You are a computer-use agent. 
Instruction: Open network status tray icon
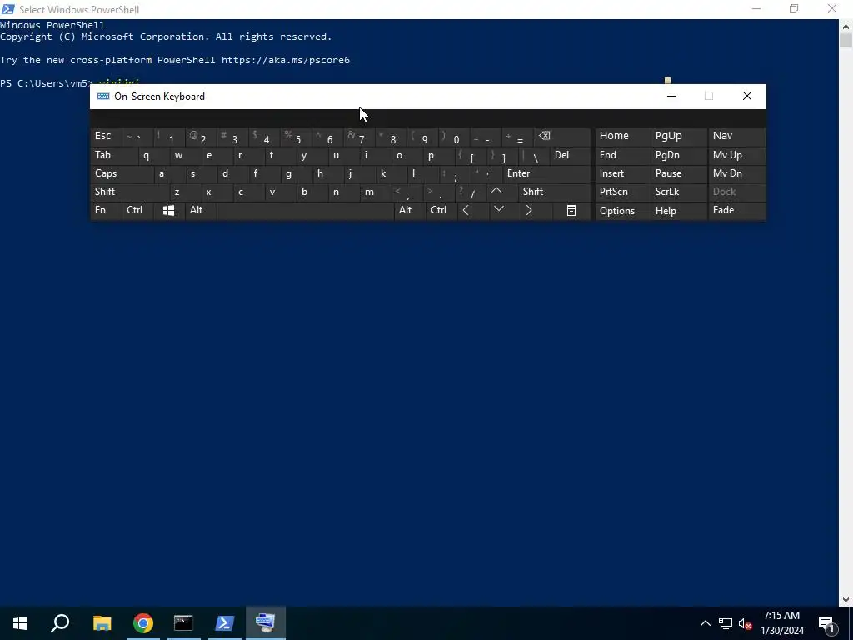726,623
